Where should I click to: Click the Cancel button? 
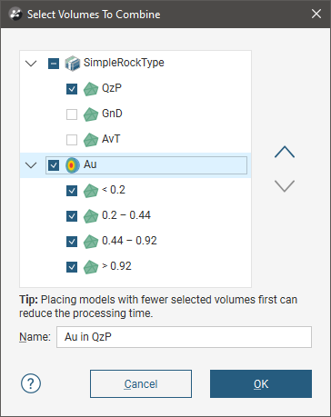[141, 383]
